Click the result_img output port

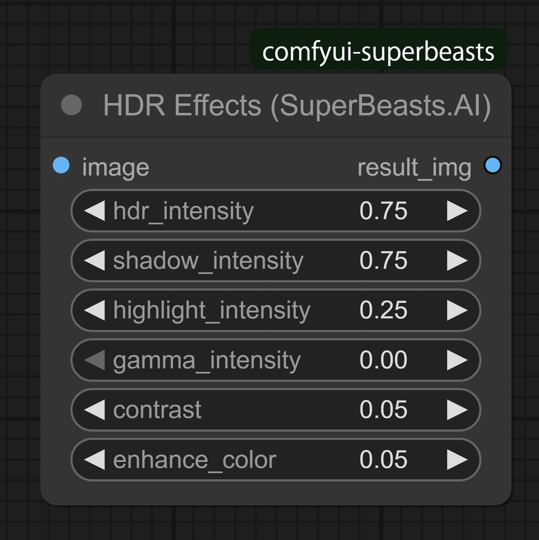point(493,165)
